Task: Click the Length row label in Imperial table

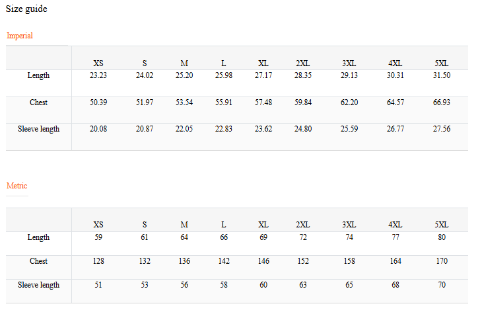Action: [x=38, y=75]
